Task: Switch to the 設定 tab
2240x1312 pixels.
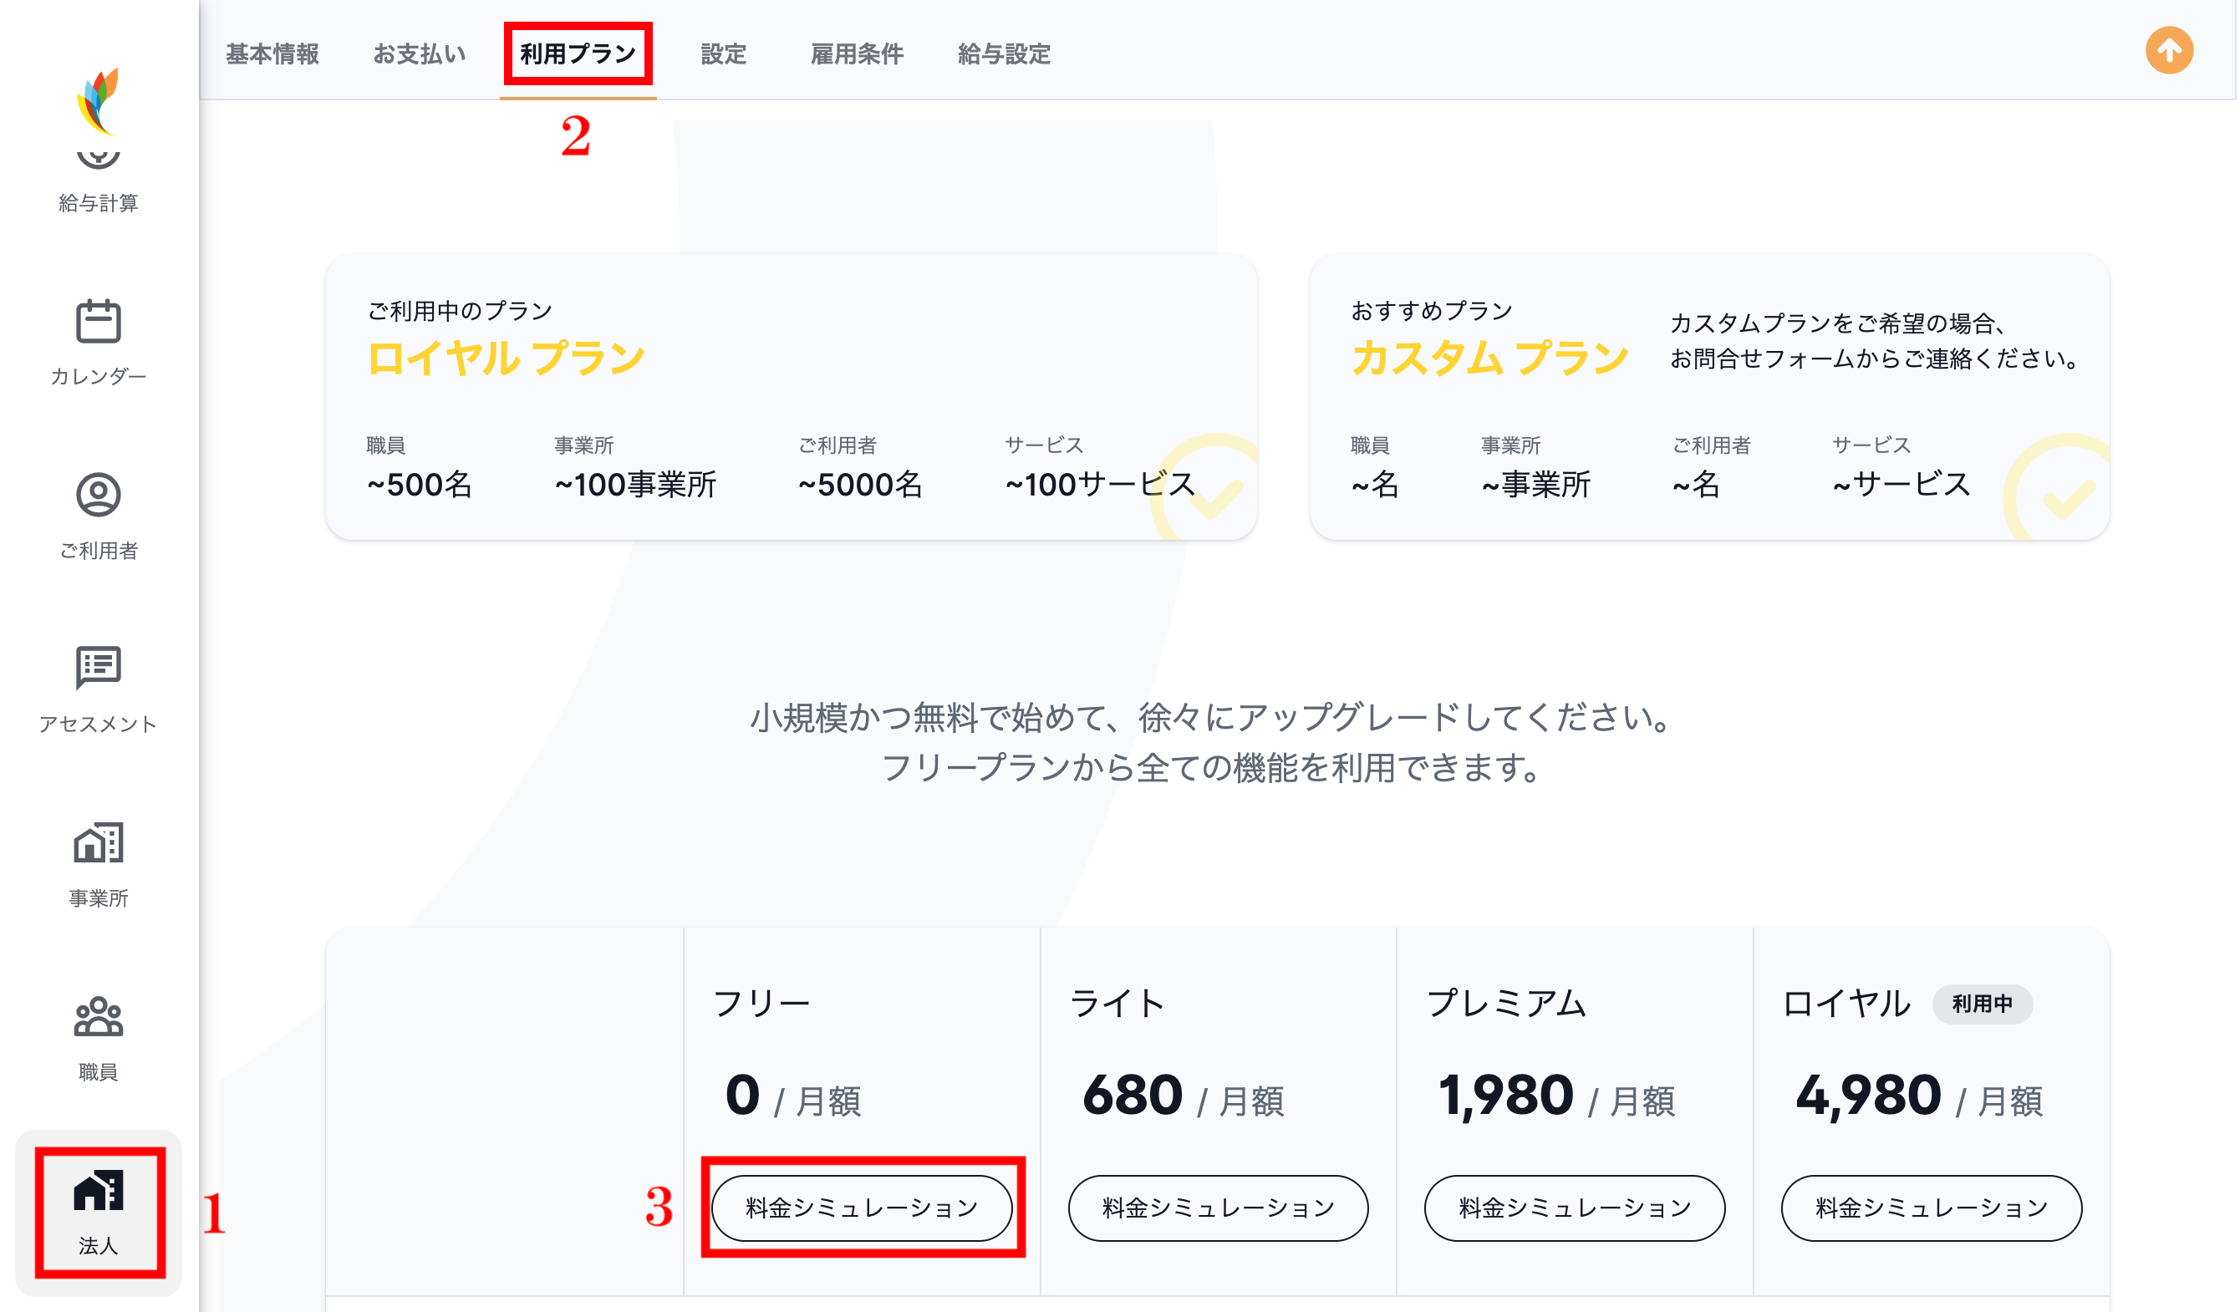Action: 724,53
